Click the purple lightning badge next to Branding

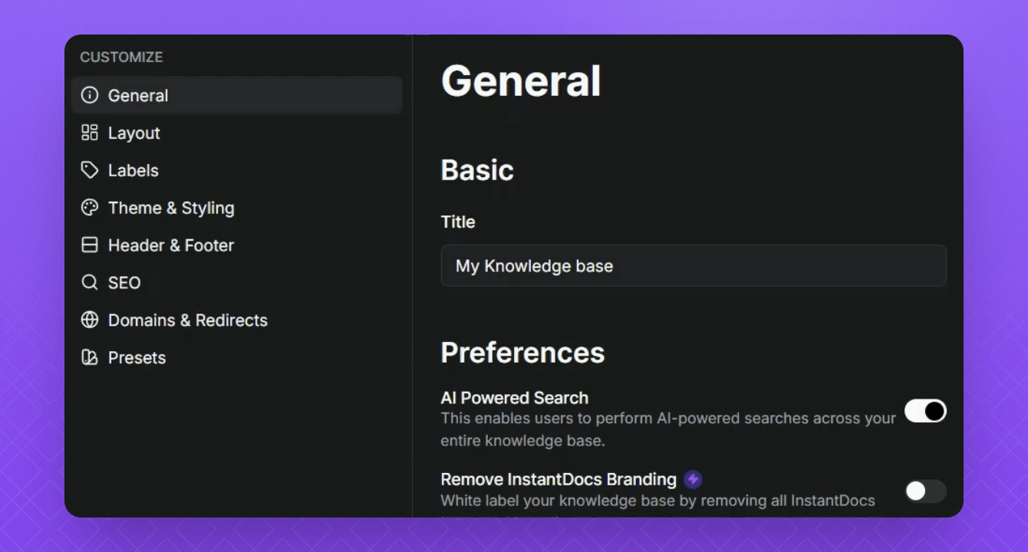693,480
